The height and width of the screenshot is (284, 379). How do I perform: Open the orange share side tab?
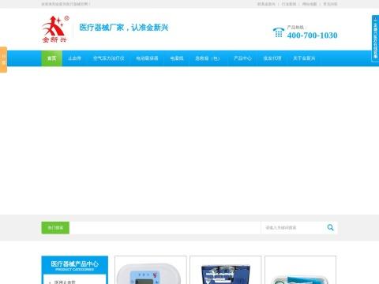[x=3, y=59]
